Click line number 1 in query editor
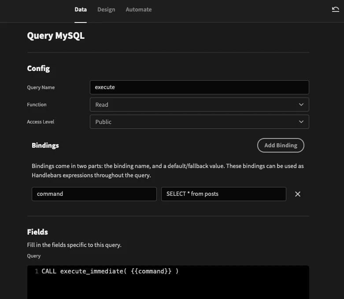 click(37, 271)
